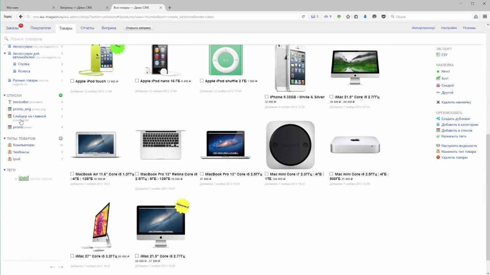490x275 pixels.
Task: Collapse the Теги section
Action: coord(5,170)
